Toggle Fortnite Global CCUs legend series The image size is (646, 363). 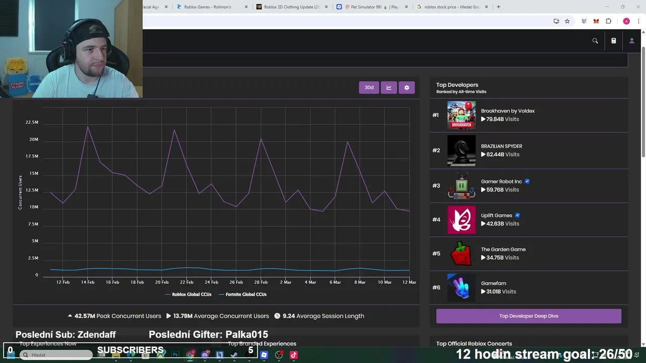[x=243, y=294]
